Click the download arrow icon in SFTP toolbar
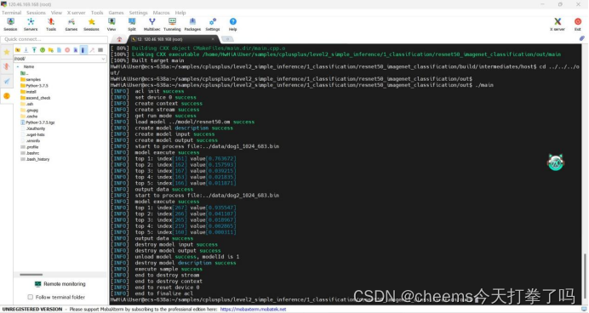The width and height of the screenshot is (589, 313). click(x=26, y=50)
